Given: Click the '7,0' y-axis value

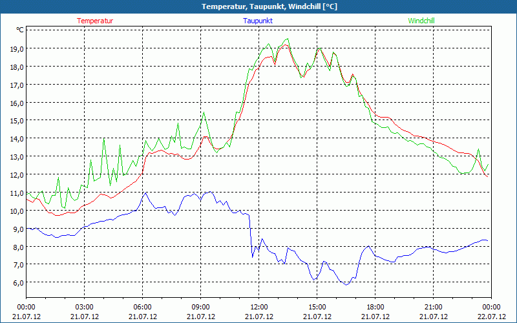Looking at the screenshot, I should (19, 264).
